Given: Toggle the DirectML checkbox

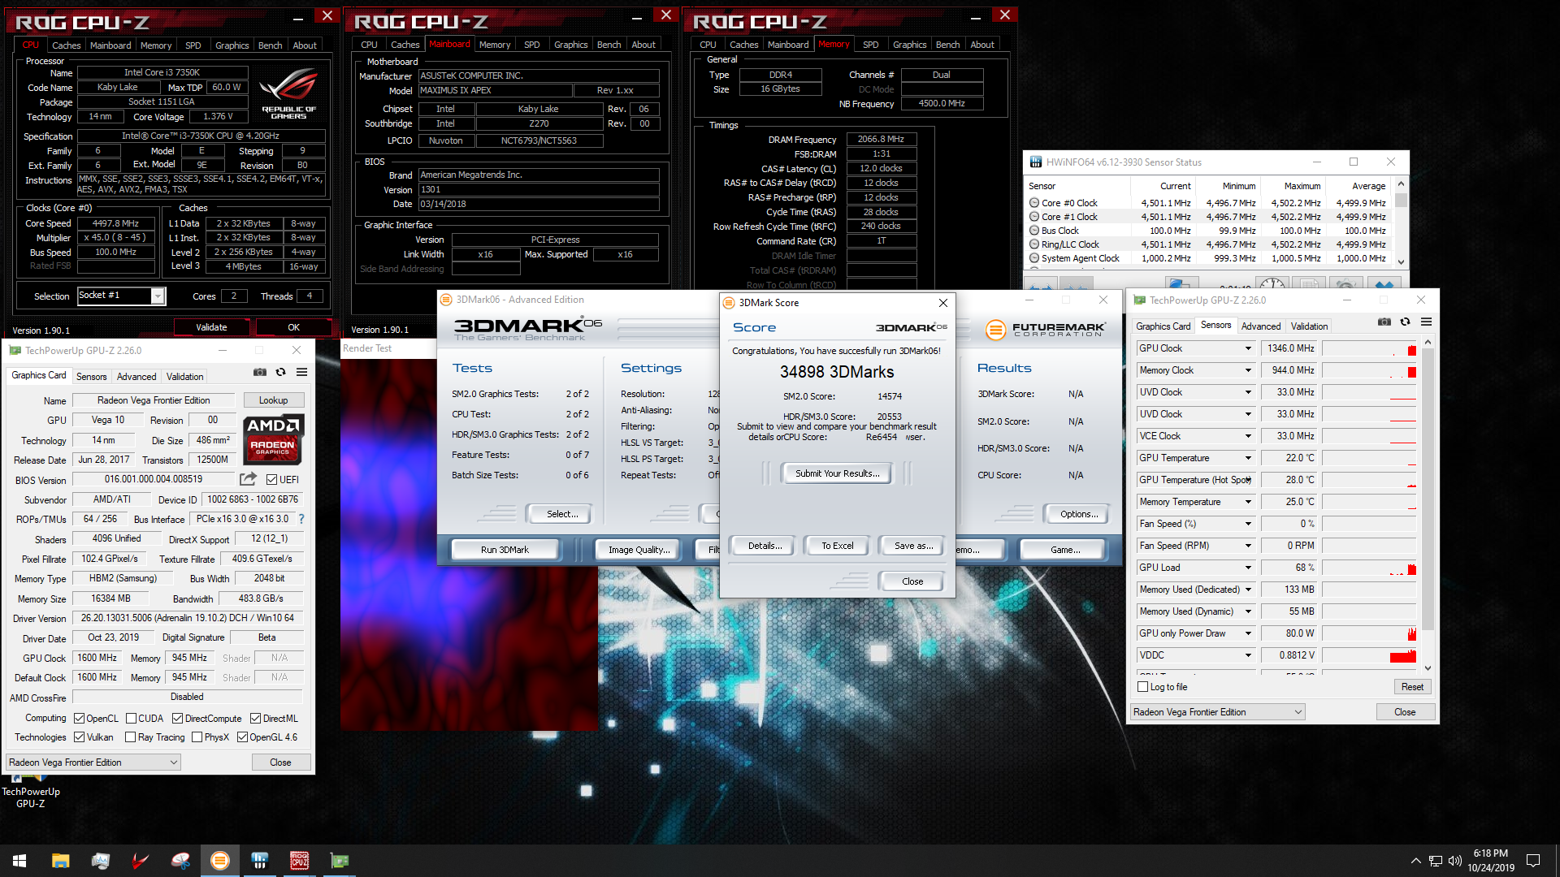Looking at the screenshot, I should click(255, 719).
